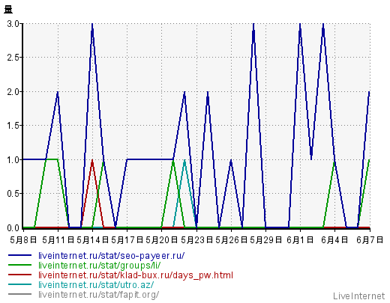Click the 5月23日 x-axis date label
The height and width of the screenshot is (303, 390).
pos(196,240)
